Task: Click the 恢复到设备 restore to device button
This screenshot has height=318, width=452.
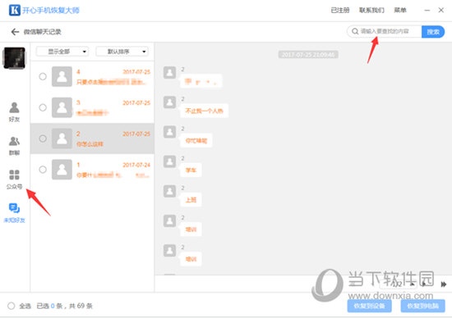Action: pos(369,306)
